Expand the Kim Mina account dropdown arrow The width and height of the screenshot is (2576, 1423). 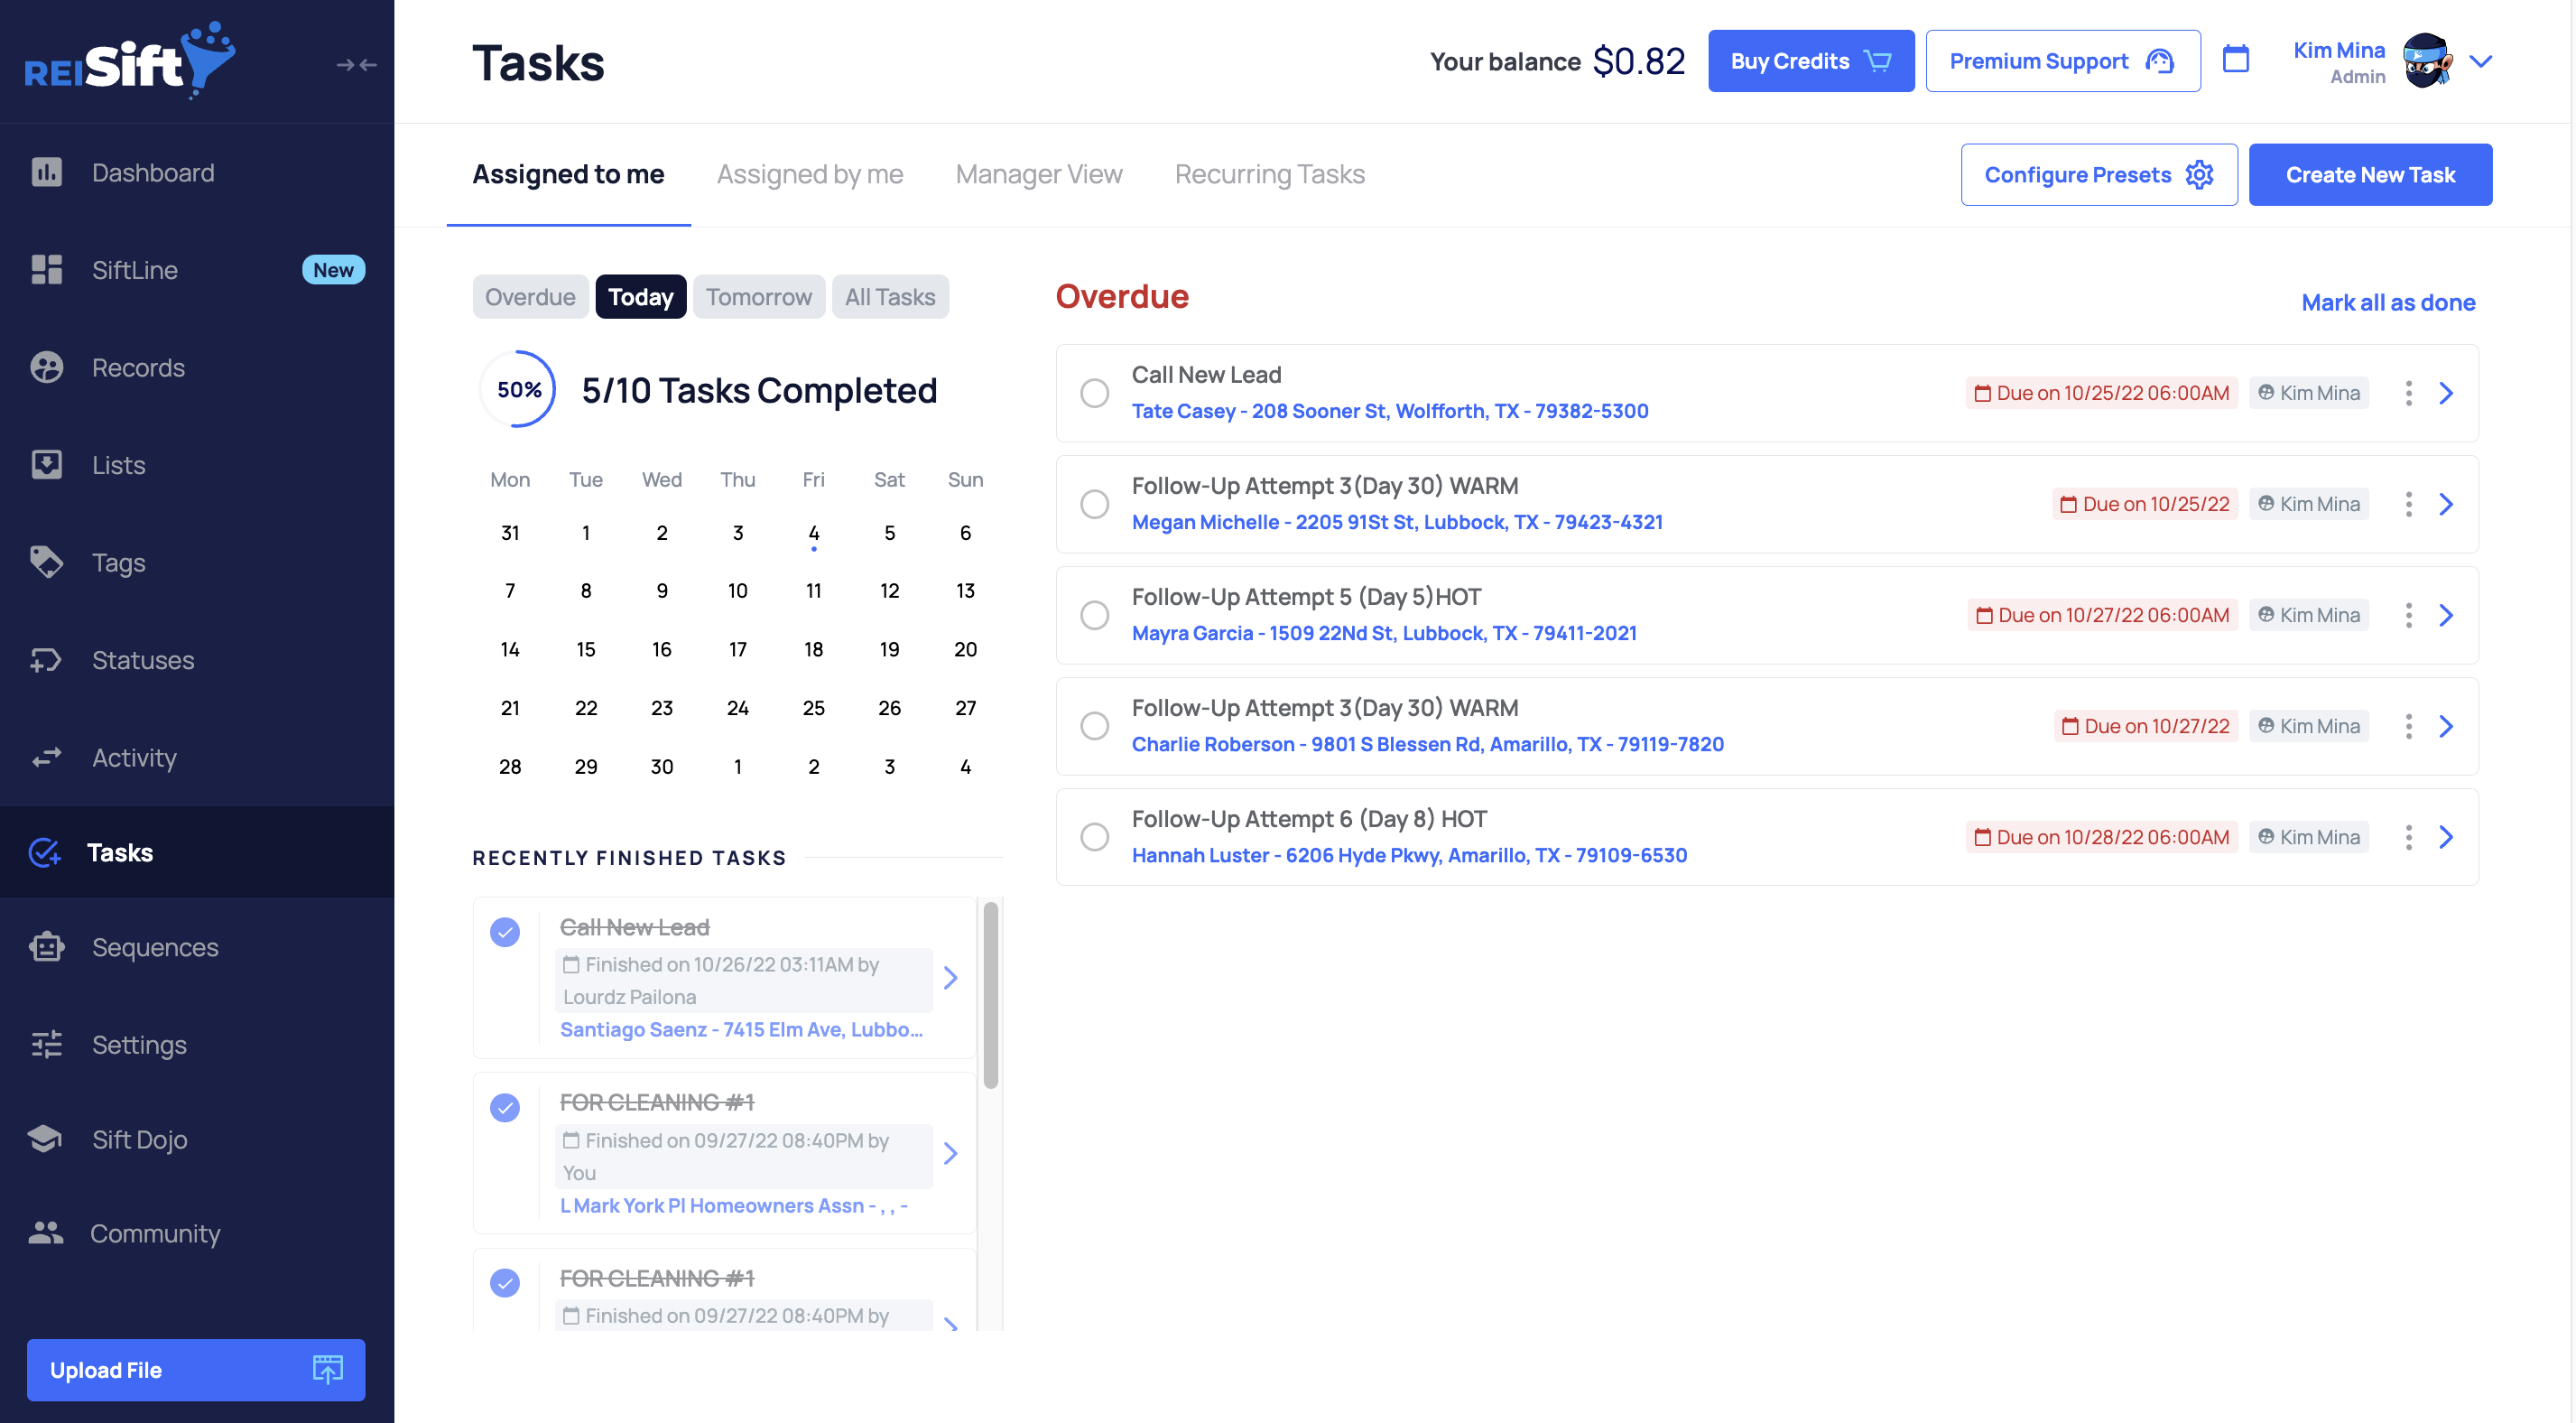2480,61
